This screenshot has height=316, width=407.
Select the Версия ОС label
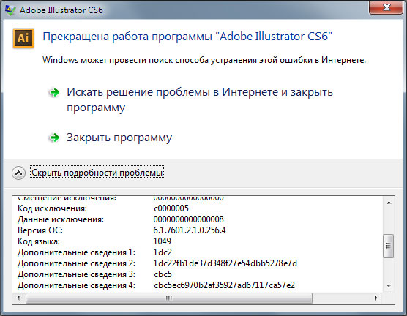(40, 230)
